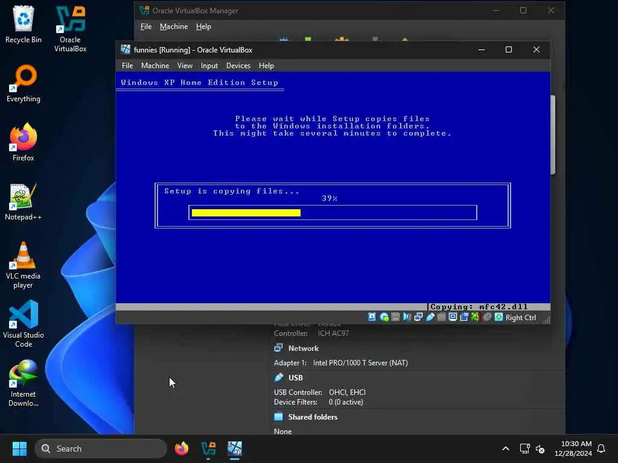Click the Adapter 1 Intel PRO/1000 text
This screenshot has width=618, height=463.
[340, 362]
